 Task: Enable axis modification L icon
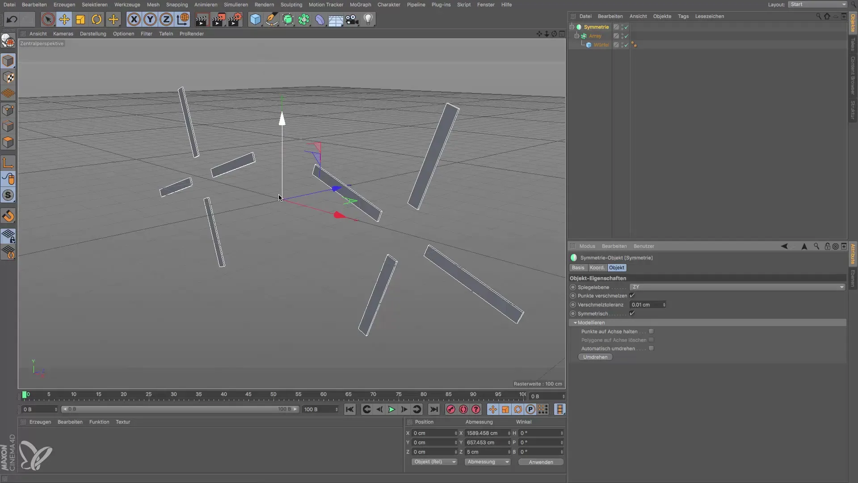[x=8, y=162]
